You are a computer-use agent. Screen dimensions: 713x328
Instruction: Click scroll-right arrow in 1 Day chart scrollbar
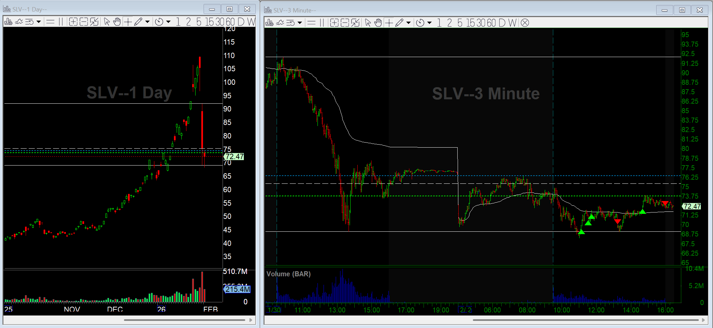[251, 320]
